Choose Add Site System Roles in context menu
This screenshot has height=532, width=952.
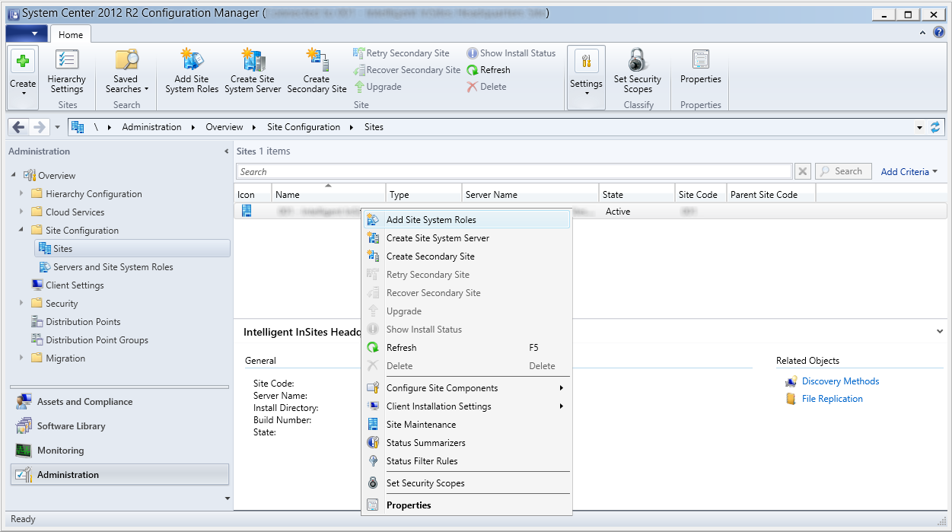[x=466, y=220]
